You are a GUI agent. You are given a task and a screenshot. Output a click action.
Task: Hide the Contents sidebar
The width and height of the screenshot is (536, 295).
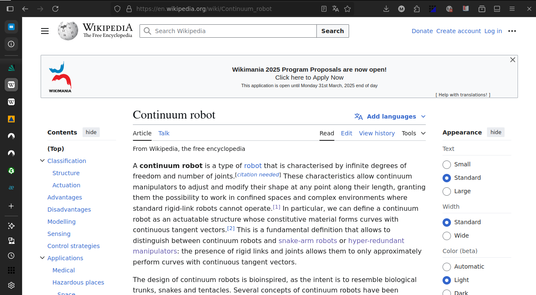(x=91, y=132)
